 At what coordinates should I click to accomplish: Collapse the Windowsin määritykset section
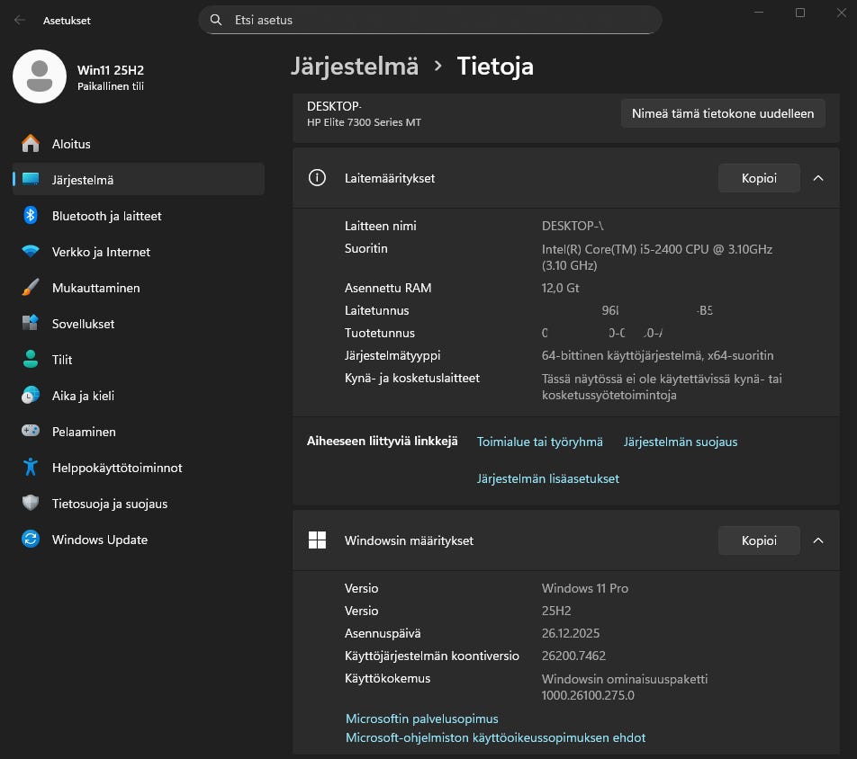click(x=818, y=540)
